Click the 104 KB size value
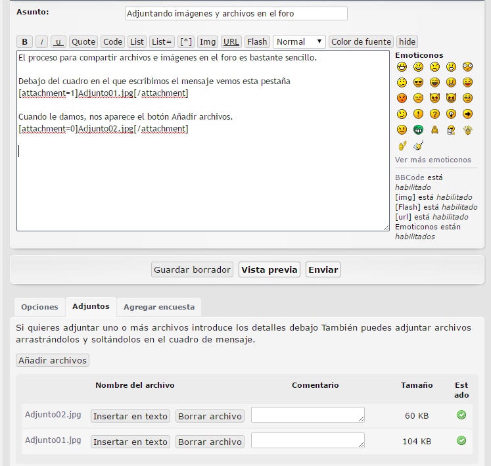Screen dimensions: 491x466 coord(417,441)
